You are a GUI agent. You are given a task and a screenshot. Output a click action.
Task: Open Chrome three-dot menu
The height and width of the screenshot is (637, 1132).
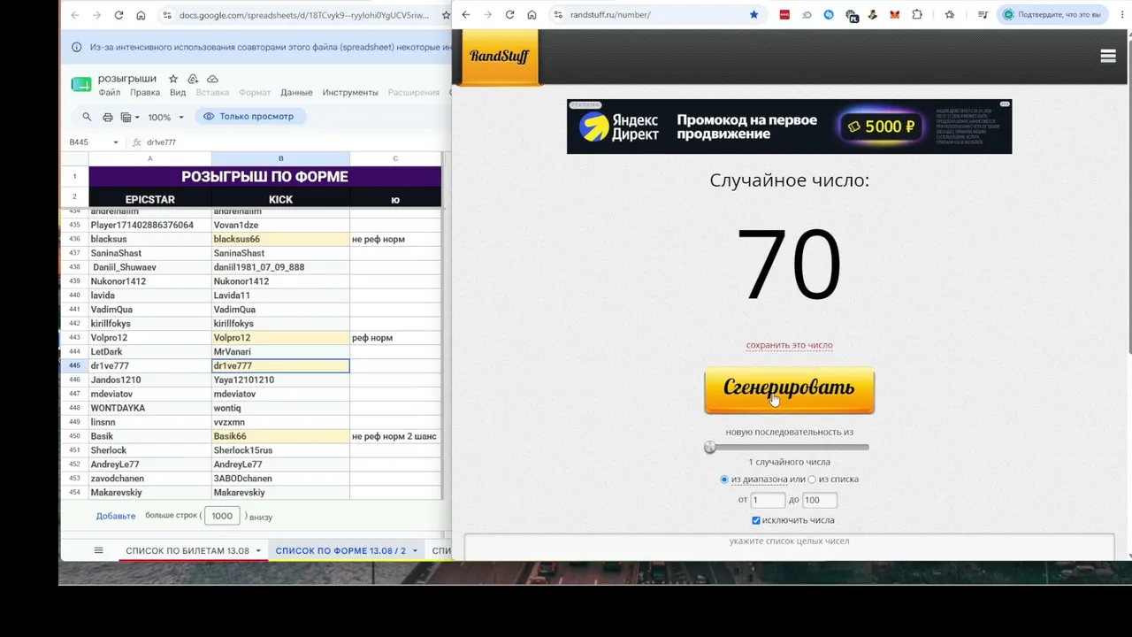pyautogui.click(x=1121, y=15)
